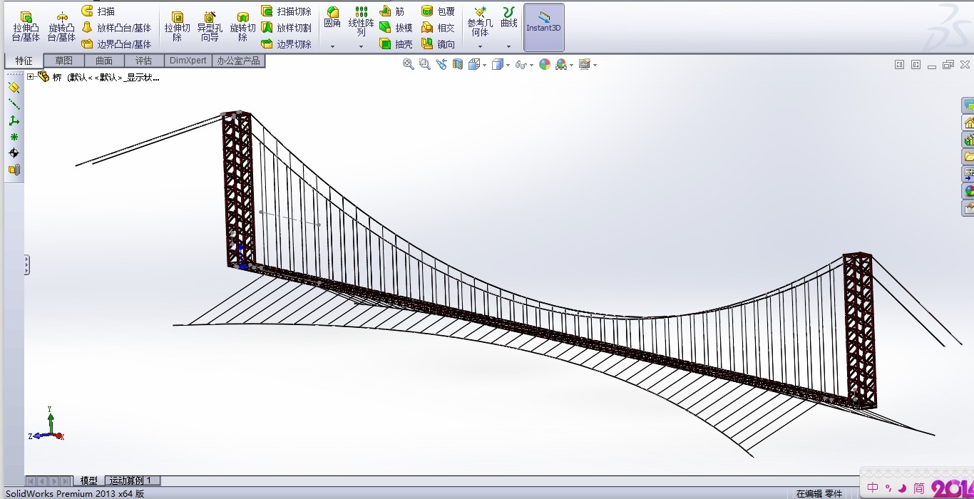Choose the 拉伸切除 extruded cut tool

[x=178, y=26]
